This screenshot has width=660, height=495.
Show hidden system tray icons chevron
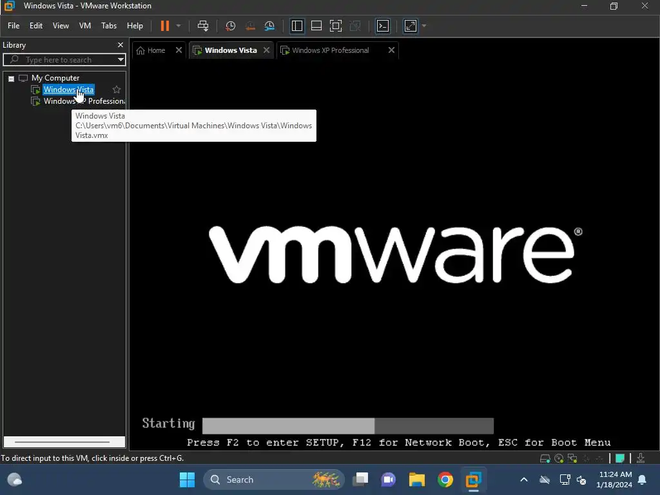coord(524,480)
